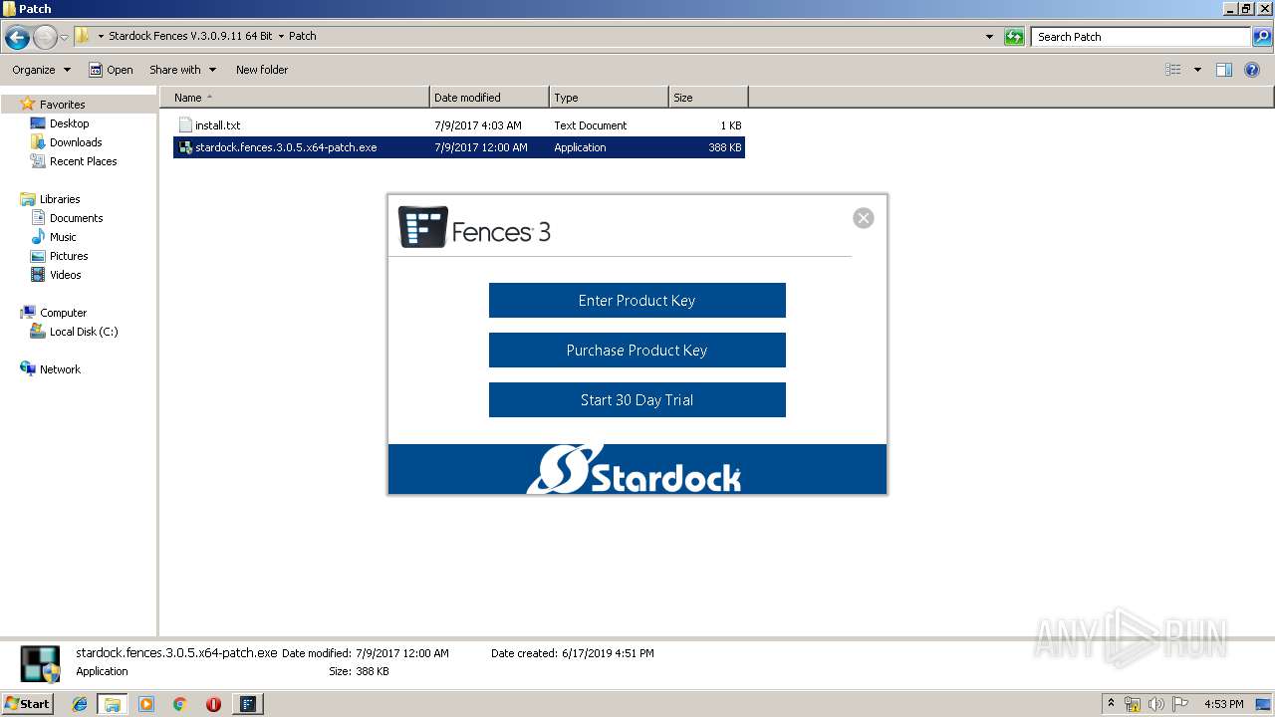
Task: Click the search magnifier icon
Action: (x=1262, y=37)
